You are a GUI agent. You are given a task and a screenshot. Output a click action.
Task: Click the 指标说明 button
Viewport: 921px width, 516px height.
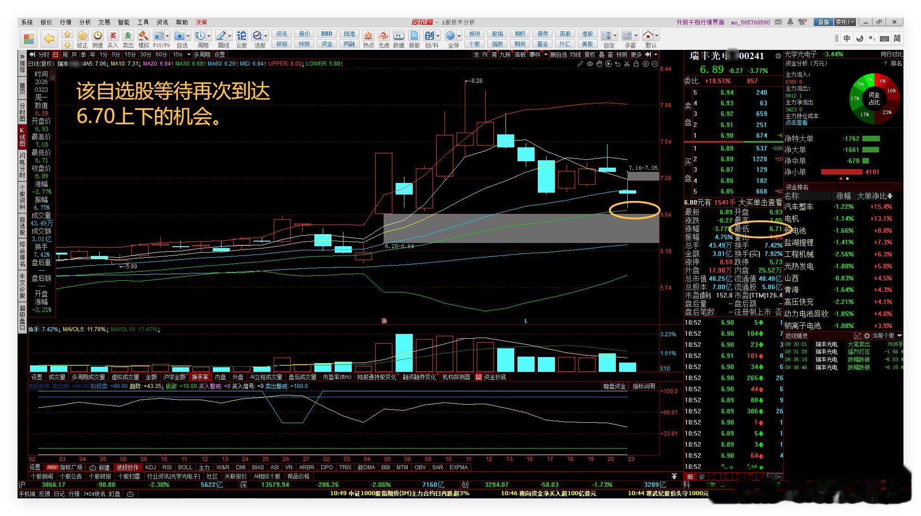(644, 386)
